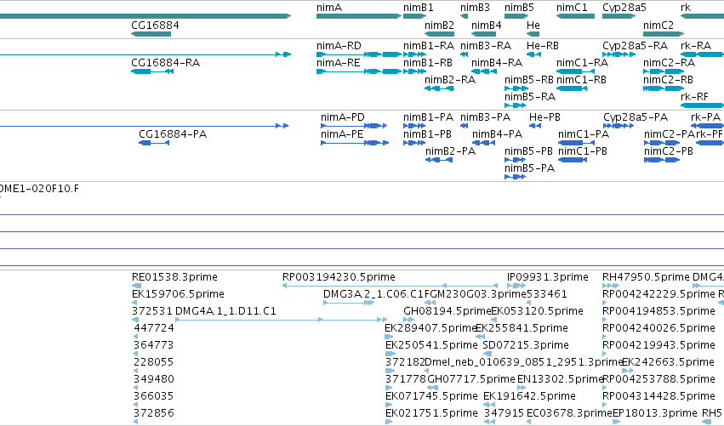This screenshot has width=724, height=426.
Task: Select transcript rk-RF
Action: point(702,105)
